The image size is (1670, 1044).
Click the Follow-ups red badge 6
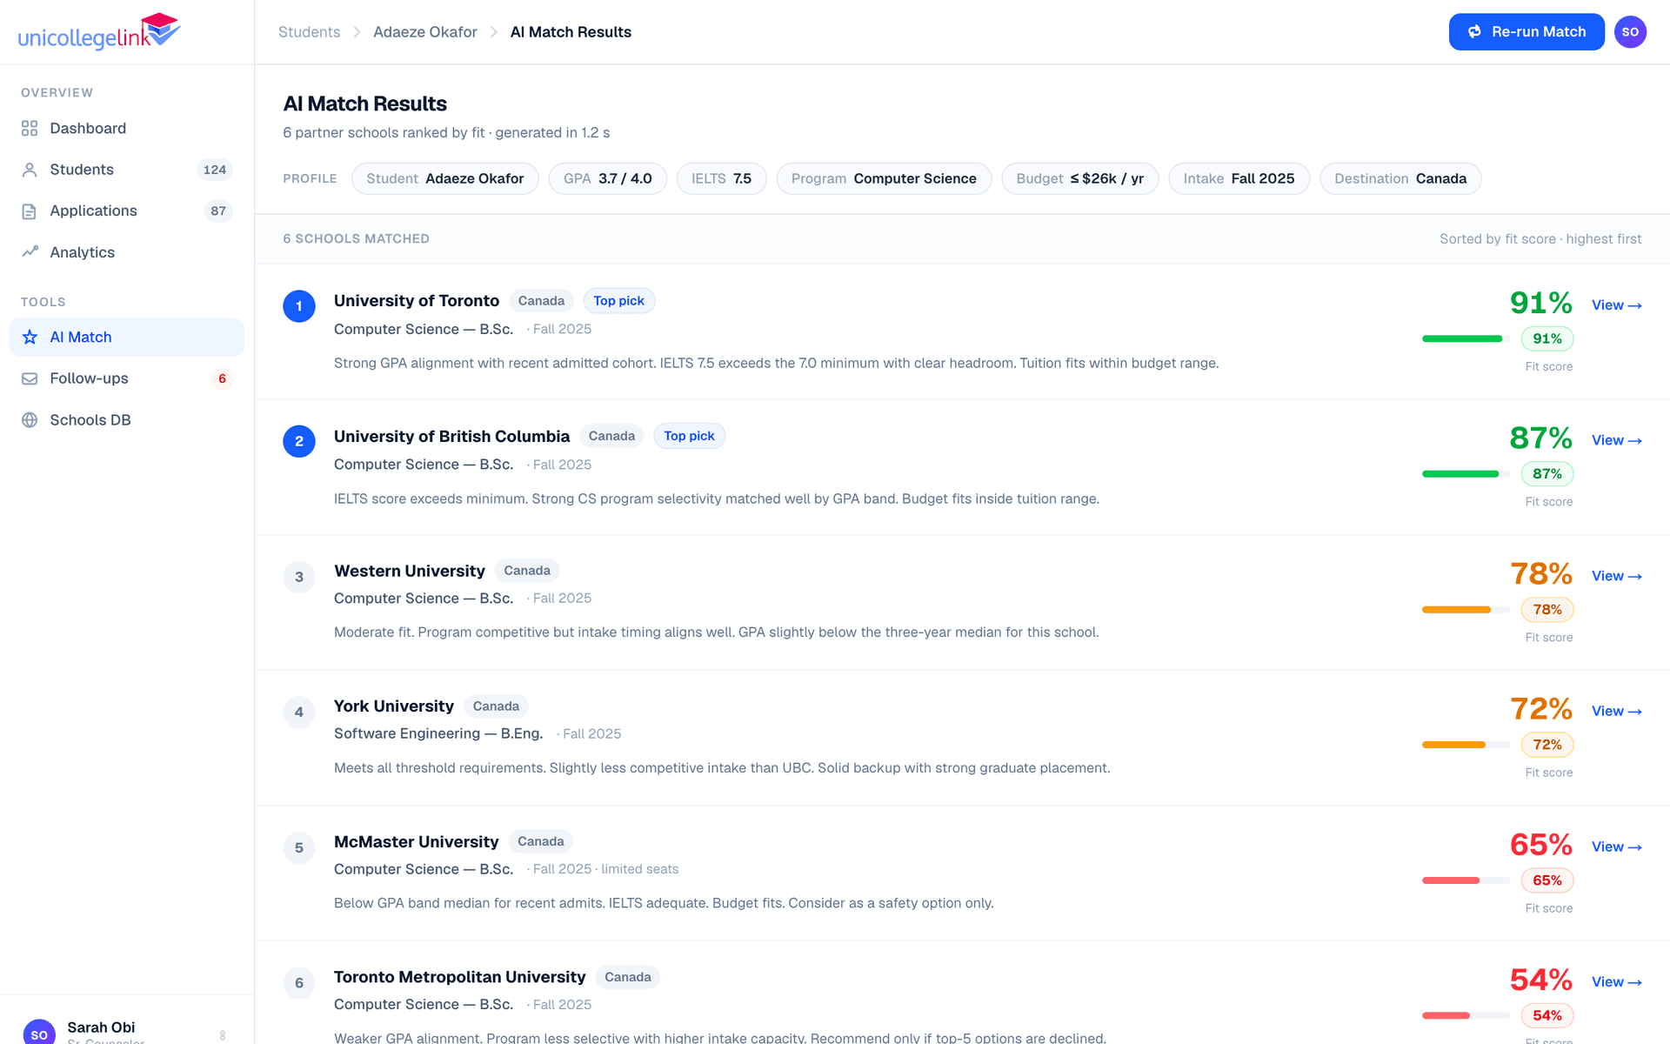pyautogui.click(x=223, y=378)
